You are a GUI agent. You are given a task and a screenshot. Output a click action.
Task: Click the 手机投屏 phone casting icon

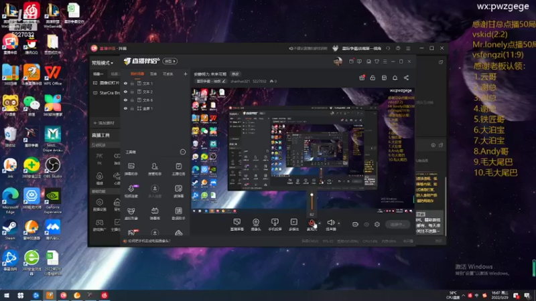[275, 222]
